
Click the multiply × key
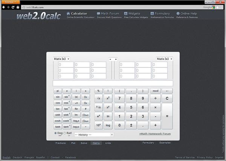(x=156, y=107)
